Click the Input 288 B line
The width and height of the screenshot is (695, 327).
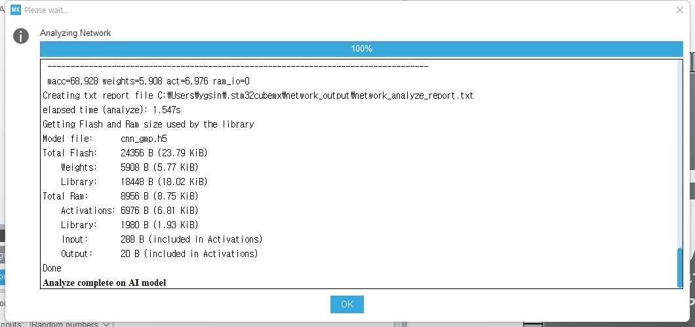pyautogui.click(x=162, y=239)
